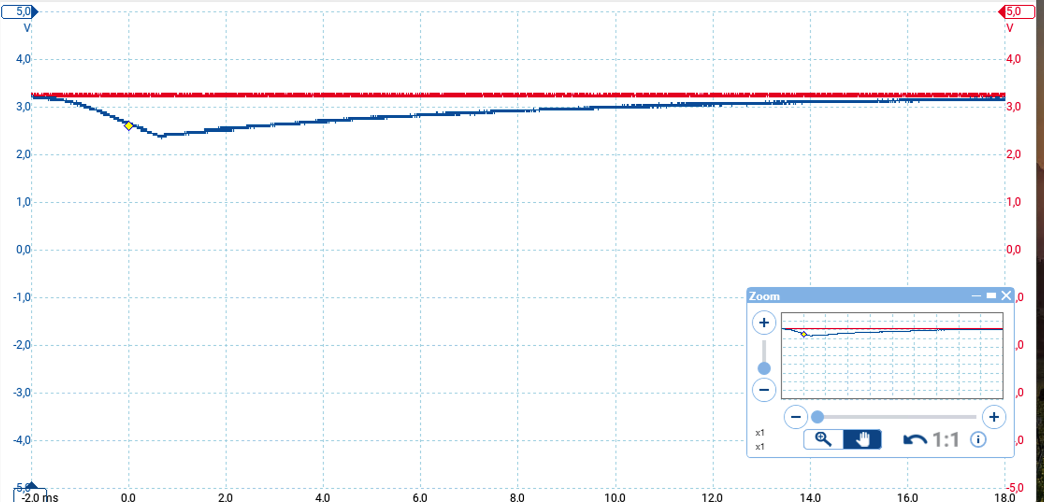Viewport: 1044px width, 502px height.
Task: Minimize the Zoom panel
Action: pos(976,296)
